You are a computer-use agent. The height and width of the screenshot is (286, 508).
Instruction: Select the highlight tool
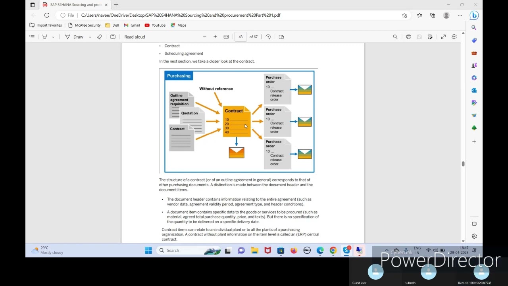tap(45, 37)
